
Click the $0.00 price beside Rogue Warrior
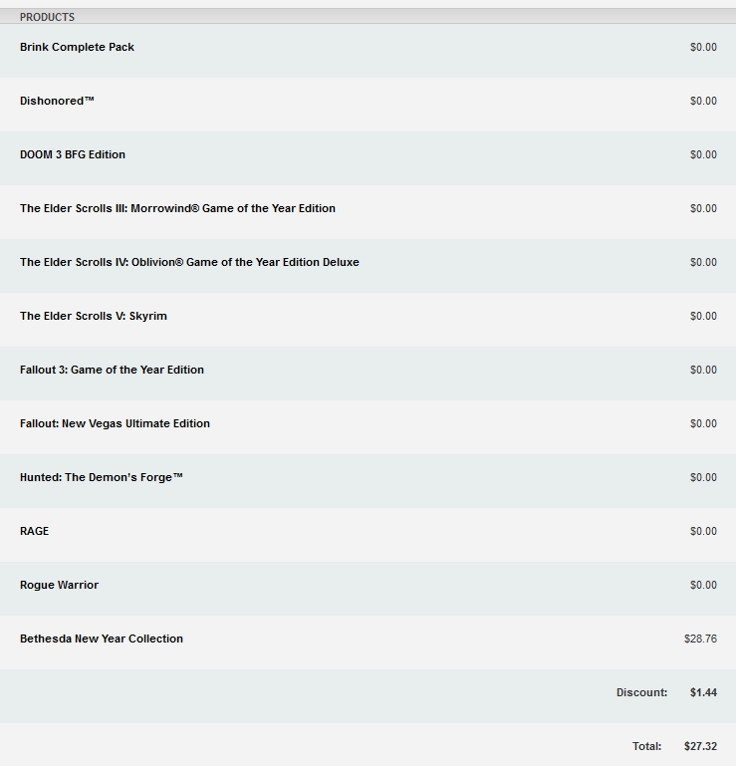click(703, 585)
